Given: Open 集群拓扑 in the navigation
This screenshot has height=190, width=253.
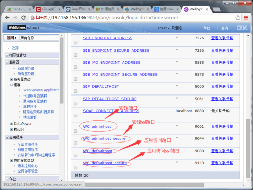Looking at the screenshot, I should pyautogui.click(x=30, y=107).
